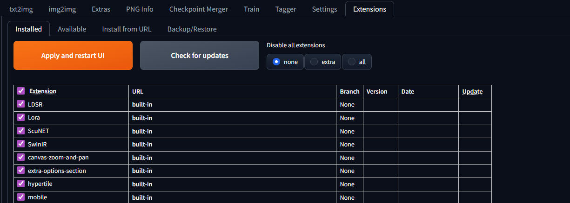Toggle canvas-zoom-and-pan extension checkbox
The width and height of the screenshot is (570, 203).
[x=21, y=157]
